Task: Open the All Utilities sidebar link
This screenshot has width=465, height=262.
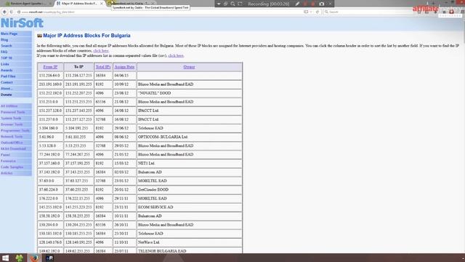Action: tap(9, 106)
